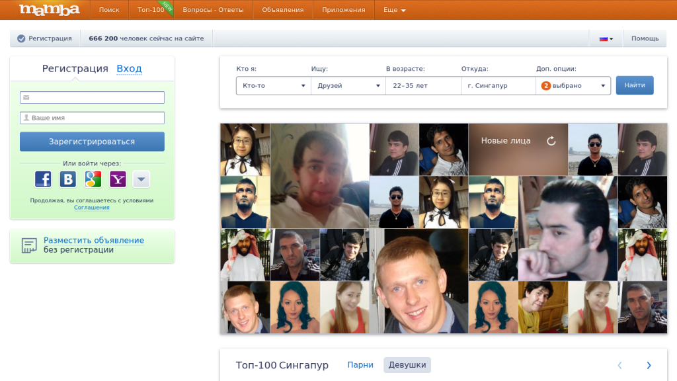The image size is (677, 381).
Task: Click the г. Сингапур location field
Action: [x=498, y=85]
